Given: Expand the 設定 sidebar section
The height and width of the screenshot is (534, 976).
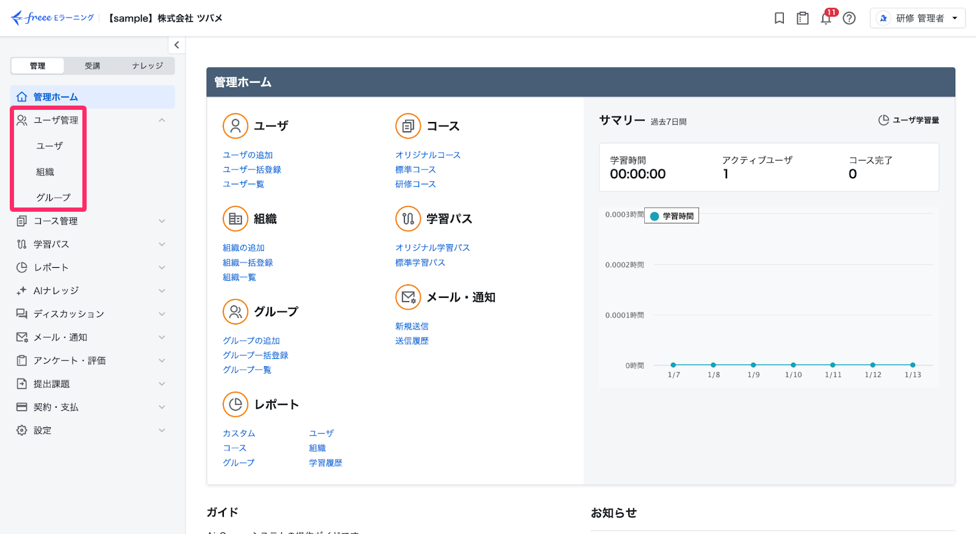Looking at the screenshot, I should (91, 430).
